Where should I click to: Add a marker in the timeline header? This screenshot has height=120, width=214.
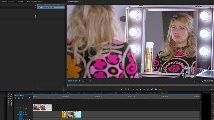26,98
